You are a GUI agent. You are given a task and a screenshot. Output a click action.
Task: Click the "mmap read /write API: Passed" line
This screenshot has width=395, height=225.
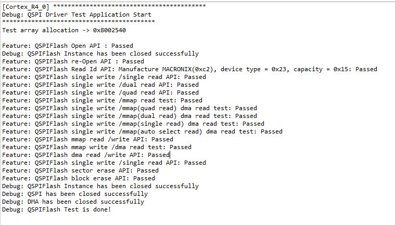[x=87, y=139]
